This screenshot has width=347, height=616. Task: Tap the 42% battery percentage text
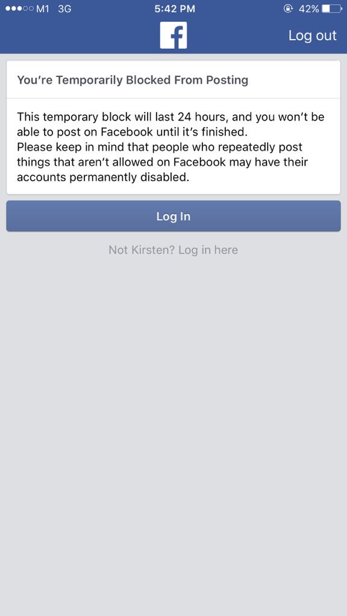(309, 9)
